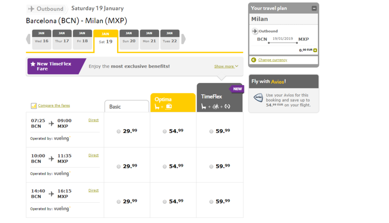The image size is (389, 223).
Task: Click the currency icon beside Change currency
Action: coord(253,60)
